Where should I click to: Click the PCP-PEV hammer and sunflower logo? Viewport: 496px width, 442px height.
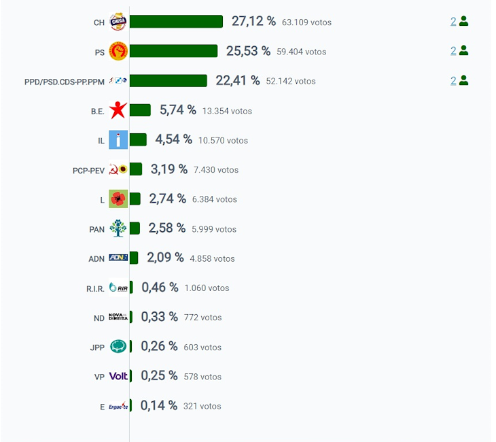coord(118,169)
